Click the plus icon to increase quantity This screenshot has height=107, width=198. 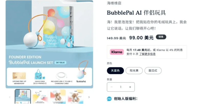click(x=130, y=87)
